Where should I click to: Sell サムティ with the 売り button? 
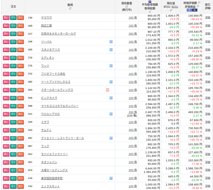(x=13, y=130)
